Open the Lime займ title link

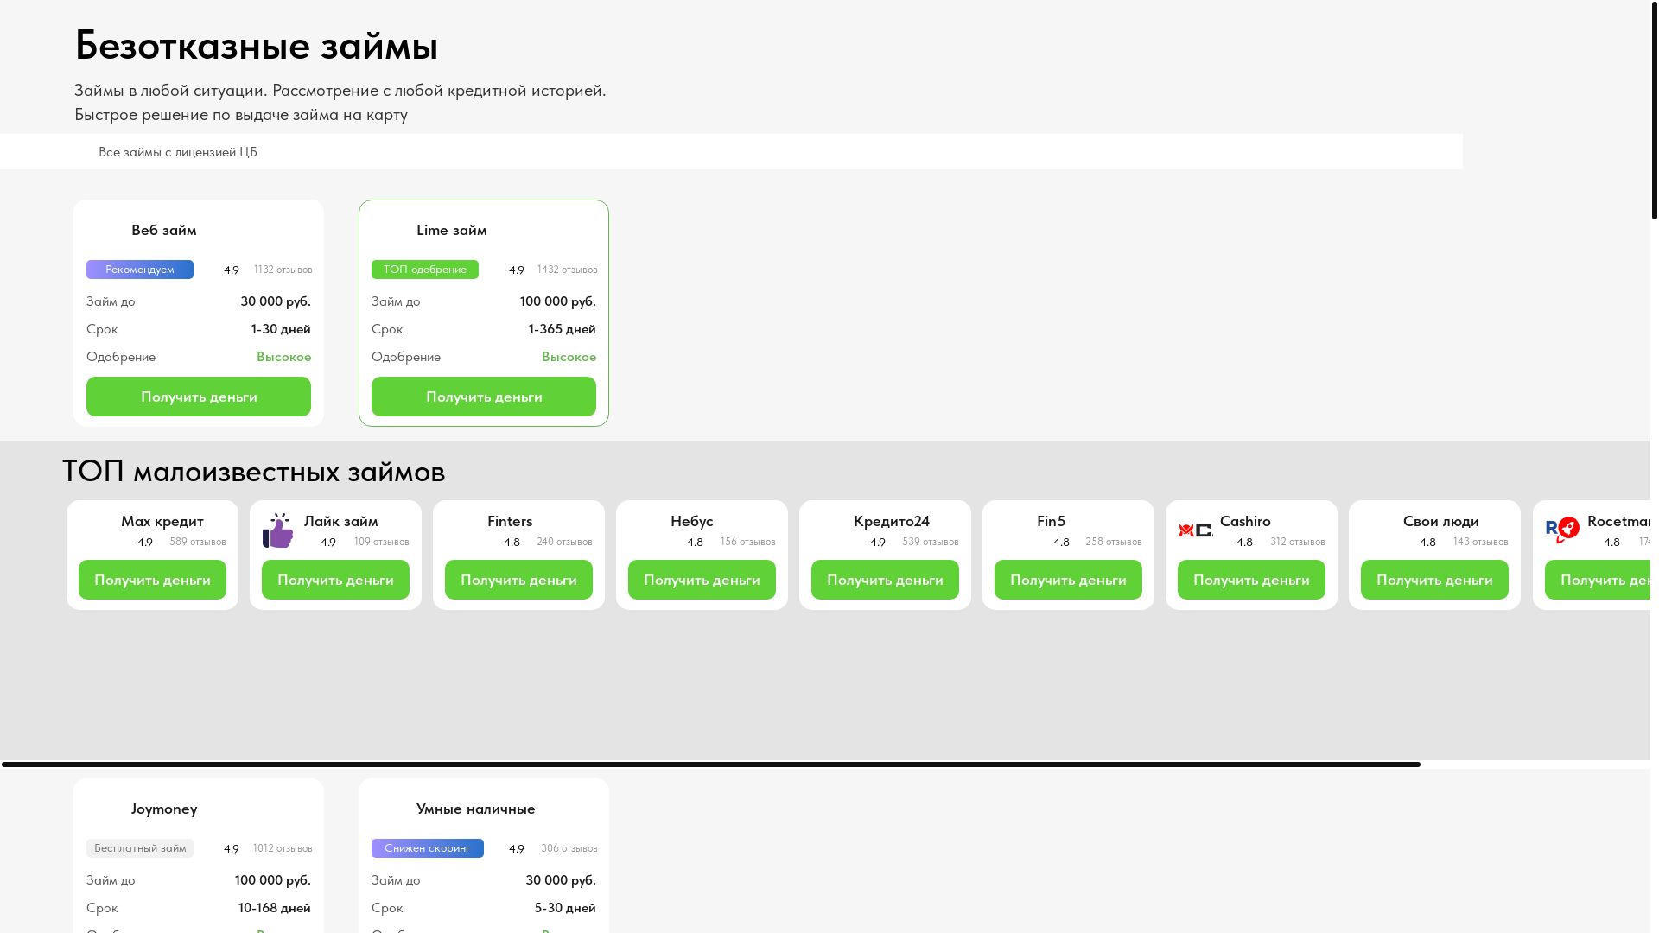tap(452, 230)
